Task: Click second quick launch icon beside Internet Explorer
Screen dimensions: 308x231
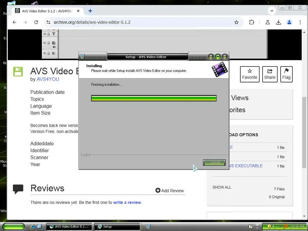Action: click(39, 226)
